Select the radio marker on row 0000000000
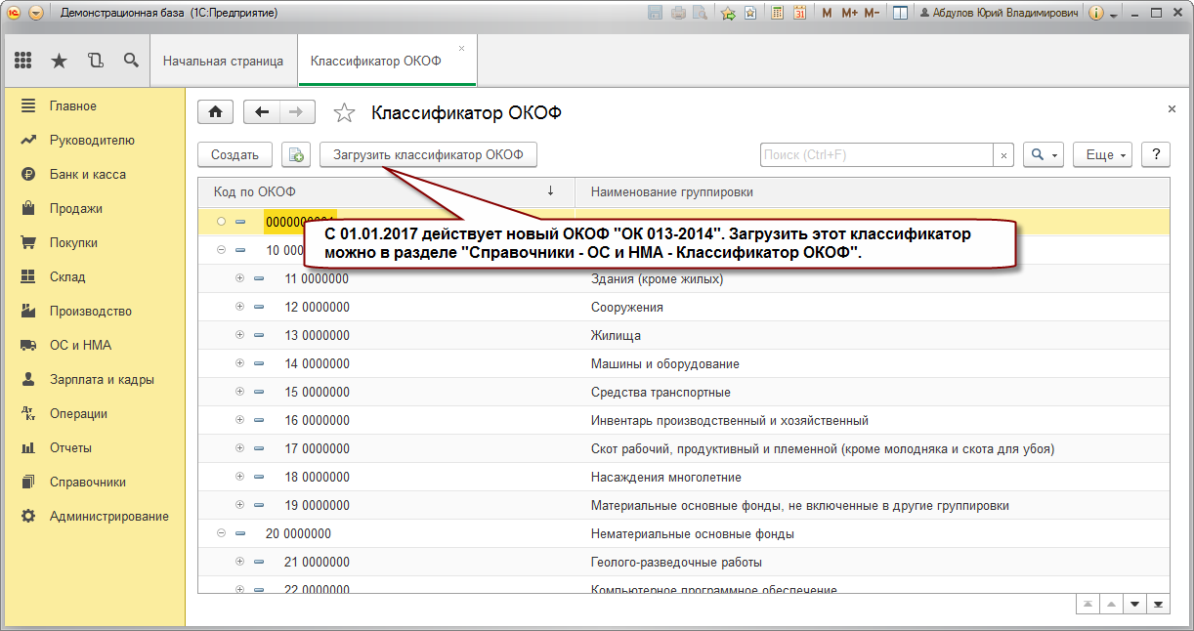This screenshot has width=1194, height=631. click(x=222, y=222)
